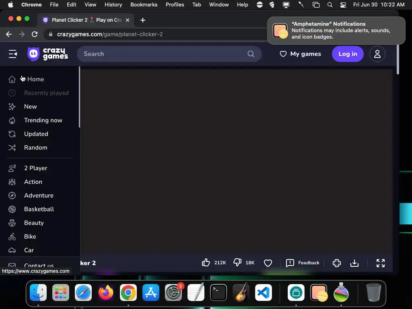Screen dimensions: 412x309
Task: Click the Action explosion icon
Action: coord(12,182)
